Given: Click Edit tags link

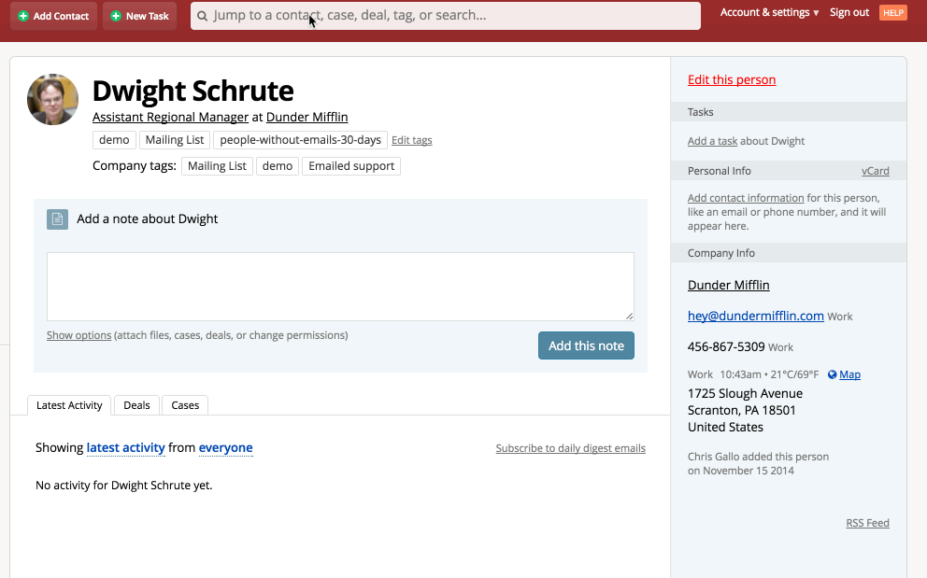Looking at the screenshot, I should click(x=411, y=140).
